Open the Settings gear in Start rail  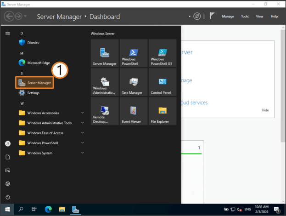[8, 184]
